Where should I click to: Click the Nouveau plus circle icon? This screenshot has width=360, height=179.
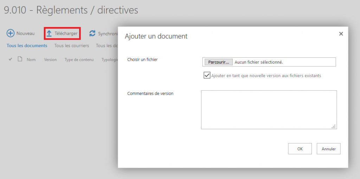coord(11,33)
